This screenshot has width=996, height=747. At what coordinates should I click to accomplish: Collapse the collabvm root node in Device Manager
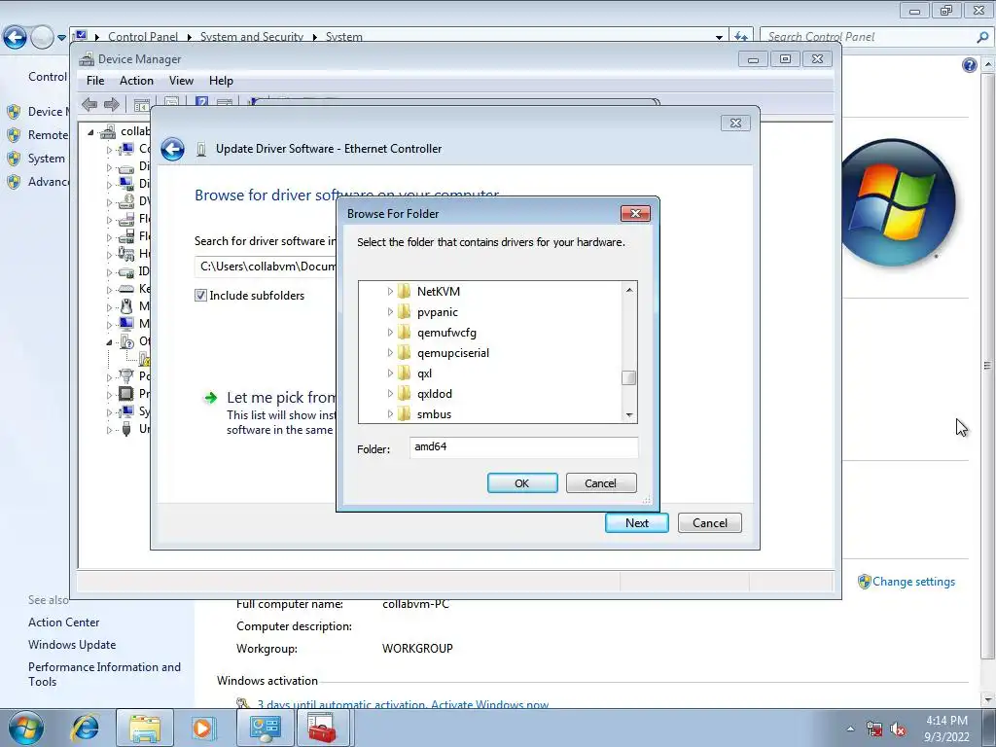(90, 132)
